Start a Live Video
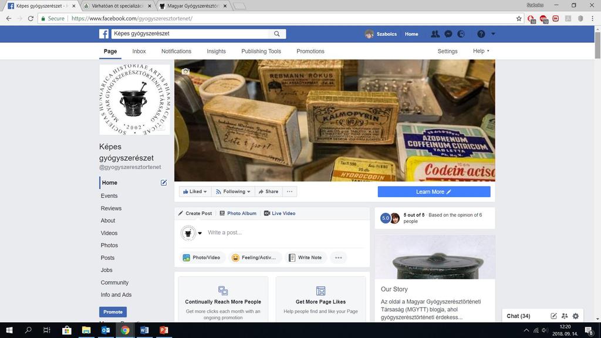This screenshot has height=338, width=601. (280, 214)
